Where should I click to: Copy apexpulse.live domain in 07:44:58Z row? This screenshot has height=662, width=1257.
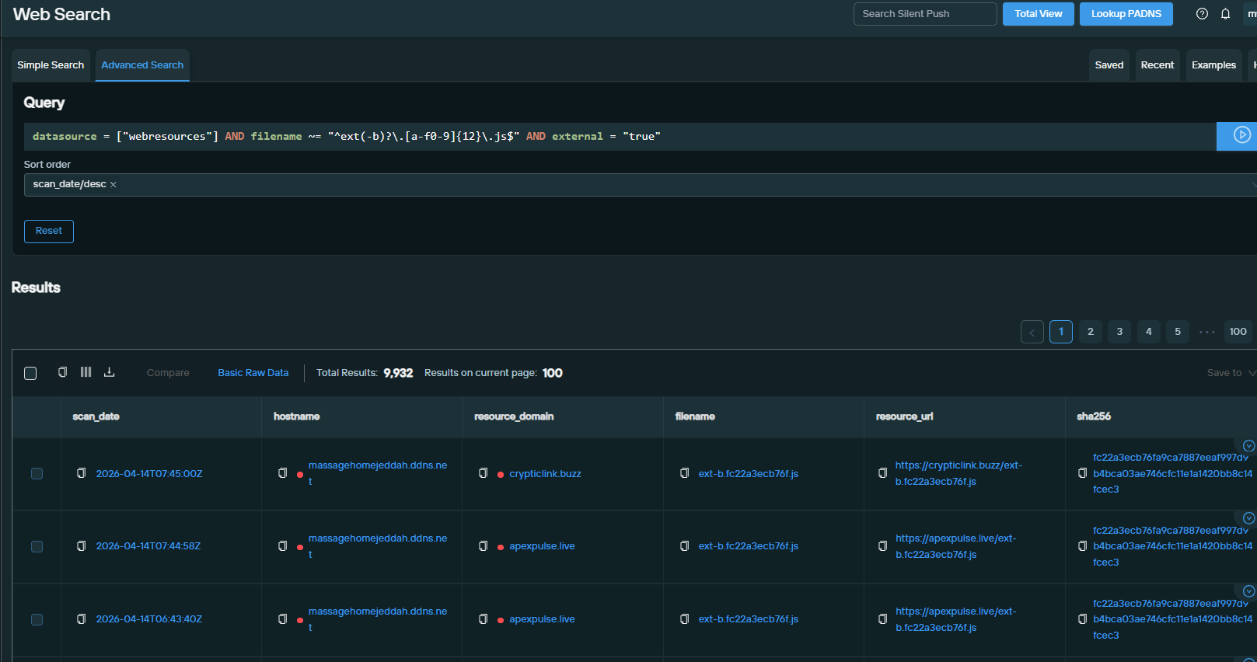tap(483, 546)
